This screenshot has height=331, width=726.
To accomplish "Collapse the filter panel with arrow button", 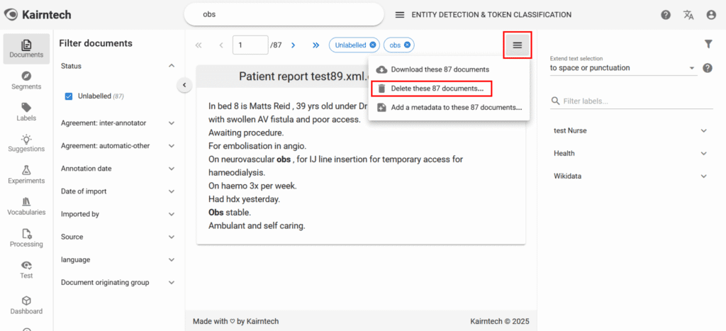I will (184, 85).
